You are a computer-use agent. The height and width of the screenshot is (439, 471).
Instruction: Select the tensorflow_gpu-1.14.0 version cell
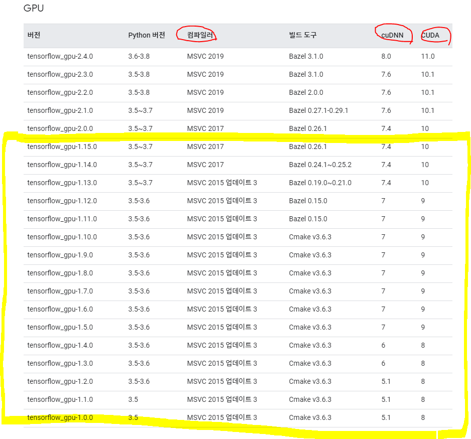coord(62,165)
